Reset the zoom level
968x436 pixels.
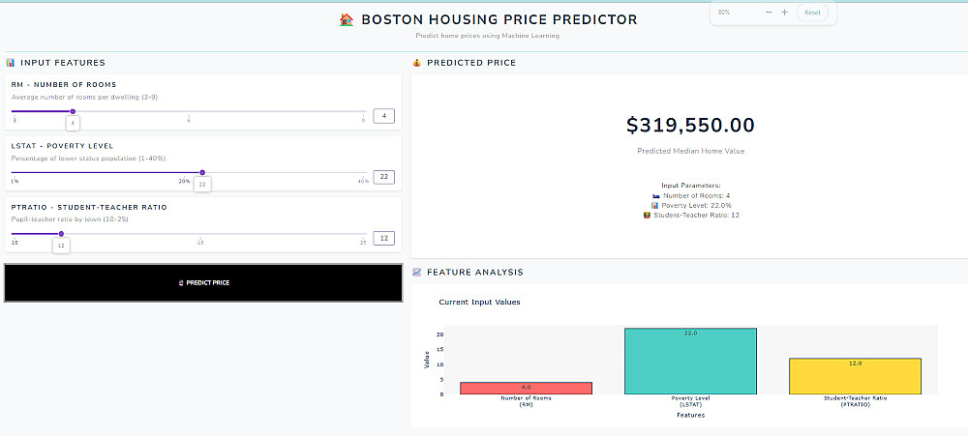point(812,13)
